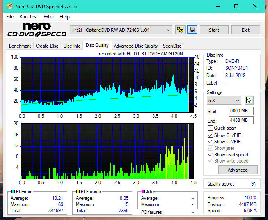Screen dimensions: 268x220
Task: Click the PI Failures maximum 15
Action: click(126, 204)
